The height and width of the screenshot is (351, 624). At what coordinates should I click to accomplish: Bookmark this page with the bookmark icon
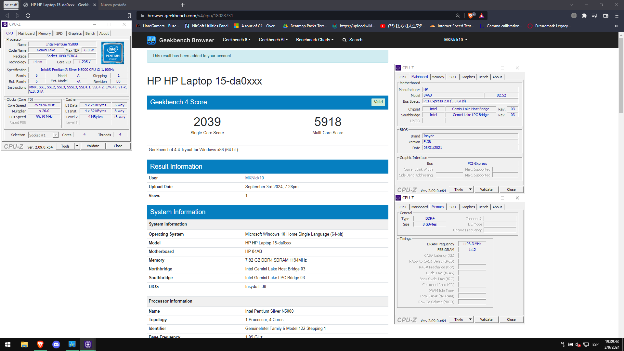[x=129, y=16]
